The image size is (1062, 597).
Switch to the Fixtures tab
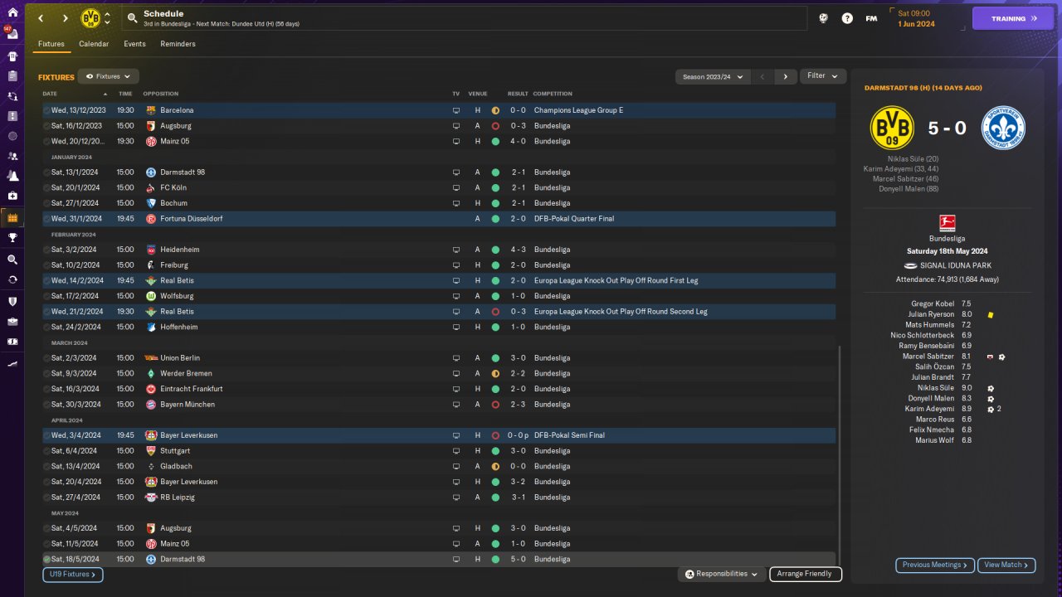pos(51,44)
